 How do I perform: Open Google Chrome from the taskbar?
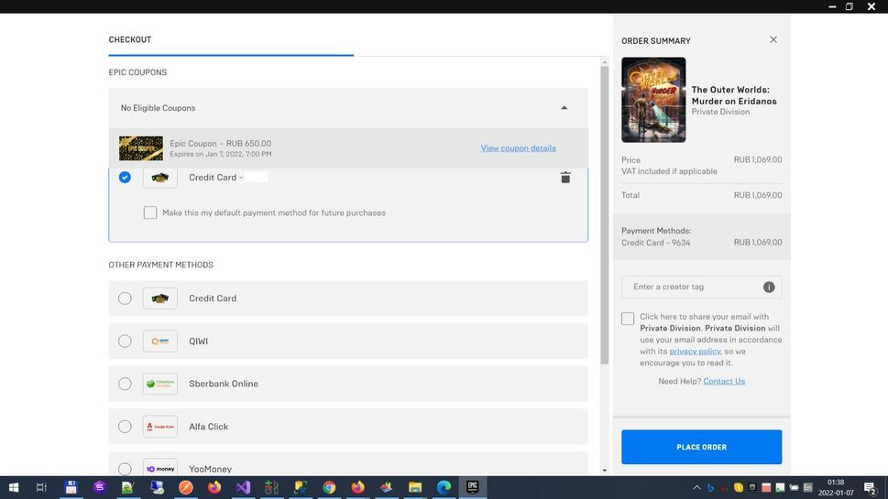click(329, 488)
